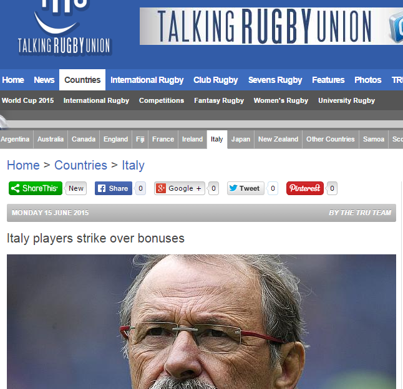Click the Facebook share count bubble
The image size is (403, 389).
140,188
